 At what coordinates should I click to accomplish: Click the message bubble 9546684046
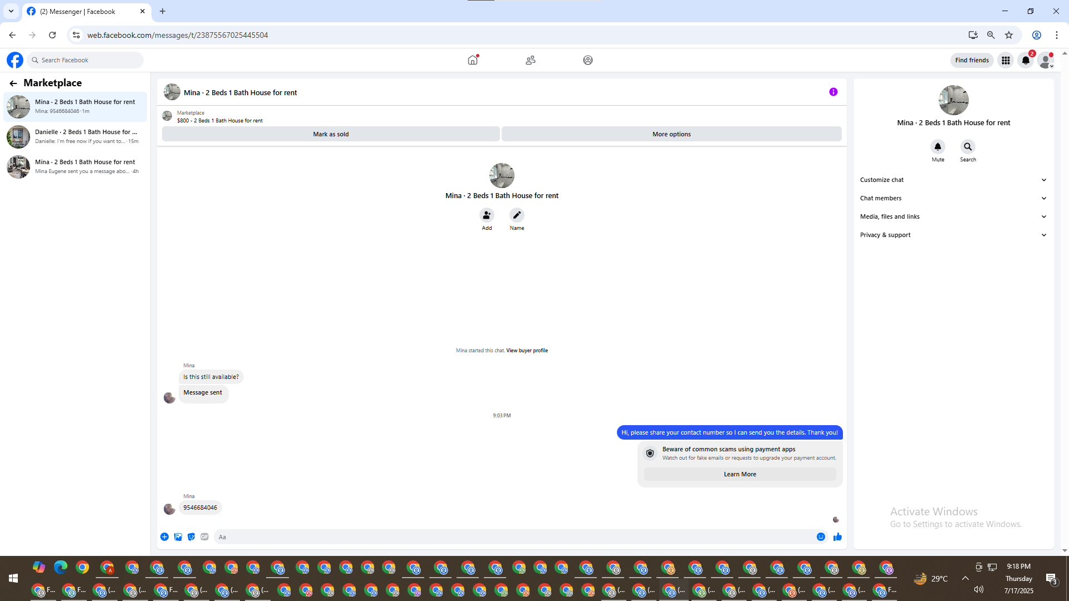click(x=200, y=508)
